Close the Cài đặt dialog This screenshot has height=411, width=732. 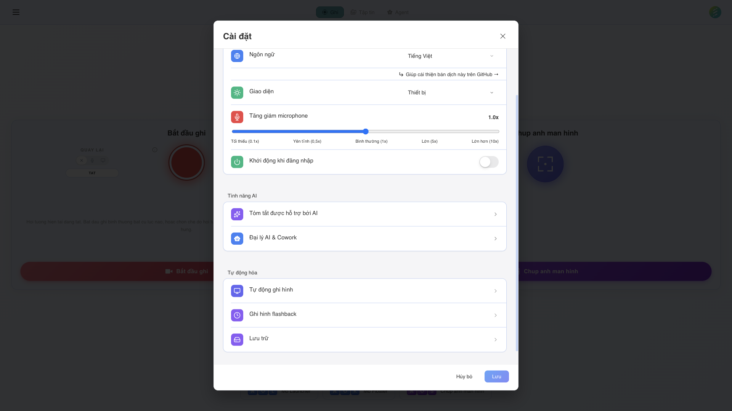[502, 36]
